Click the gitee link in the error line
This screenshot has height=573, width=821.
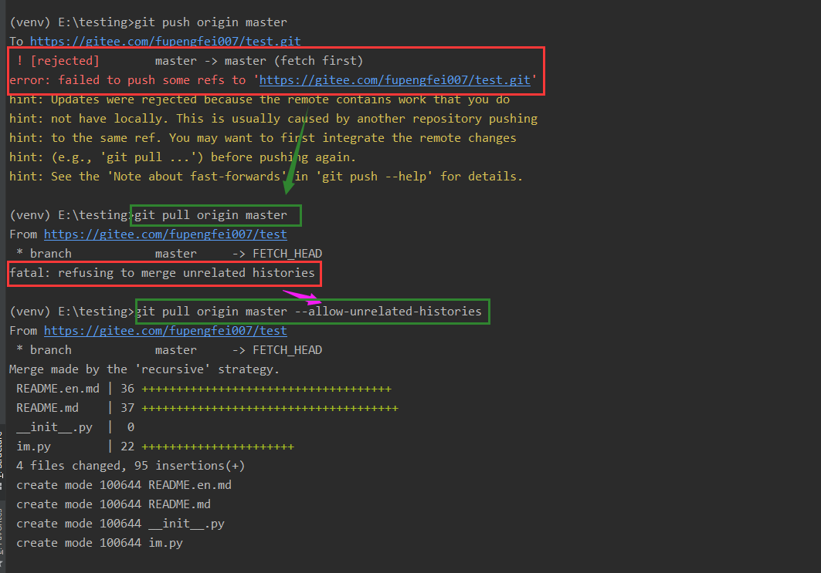(395, 79)
